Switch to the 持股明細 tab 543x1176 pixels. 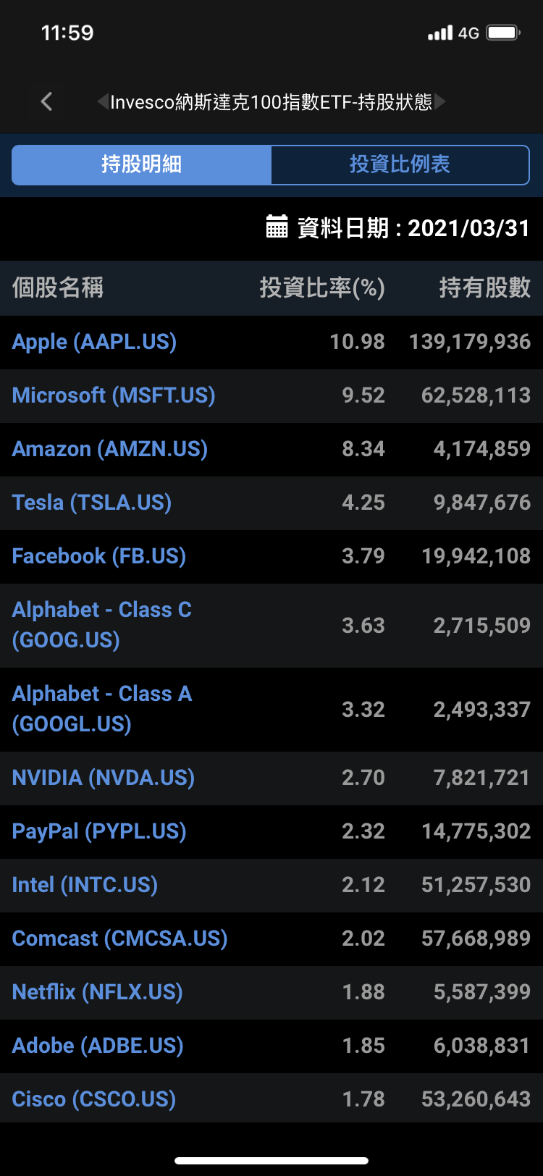coord(142,164)
